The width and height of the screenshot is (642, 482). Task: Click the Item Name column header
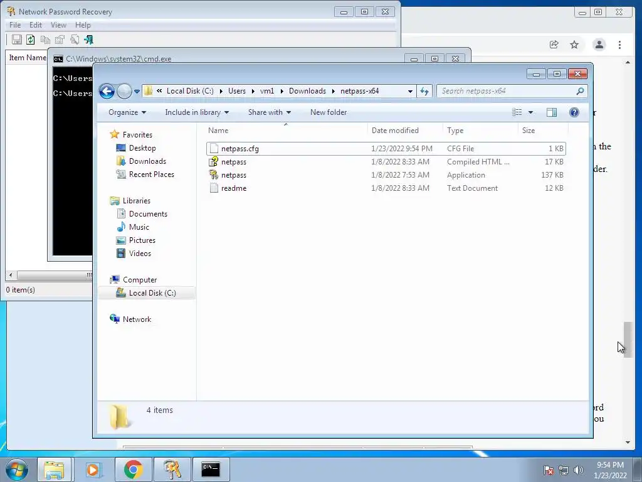coord(28,58)
